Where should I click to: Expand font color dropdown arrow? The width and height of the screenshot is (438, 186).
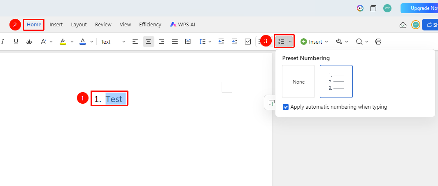91,42
